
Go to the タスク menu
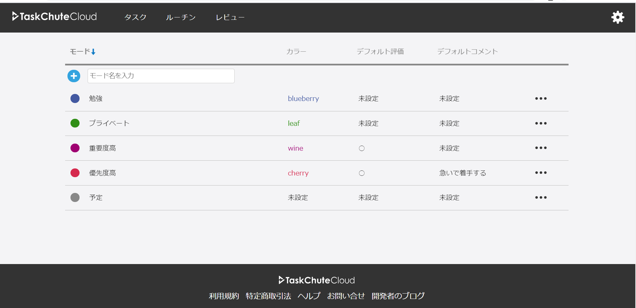point(135,17)
